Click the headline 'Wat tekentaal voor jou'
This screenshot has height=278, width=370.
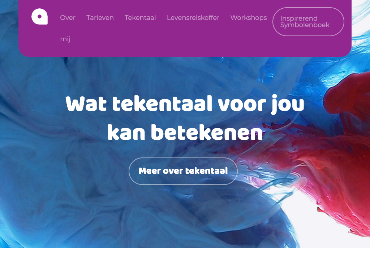(185, 104)
